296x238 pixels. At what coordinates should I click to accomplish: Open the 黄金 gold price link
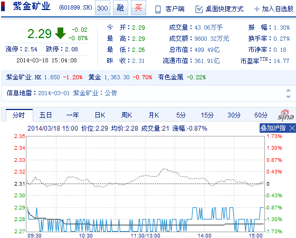point(95,77)
